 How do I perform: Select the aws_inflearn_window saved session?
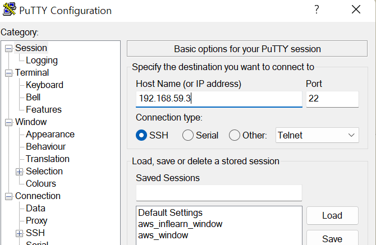click(x=180, y=224)
